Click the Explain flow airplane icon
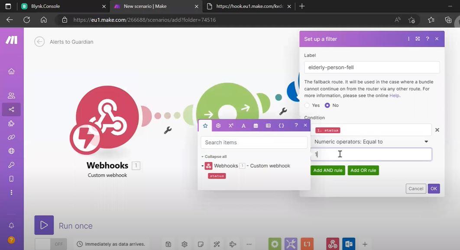 (233, 244)
